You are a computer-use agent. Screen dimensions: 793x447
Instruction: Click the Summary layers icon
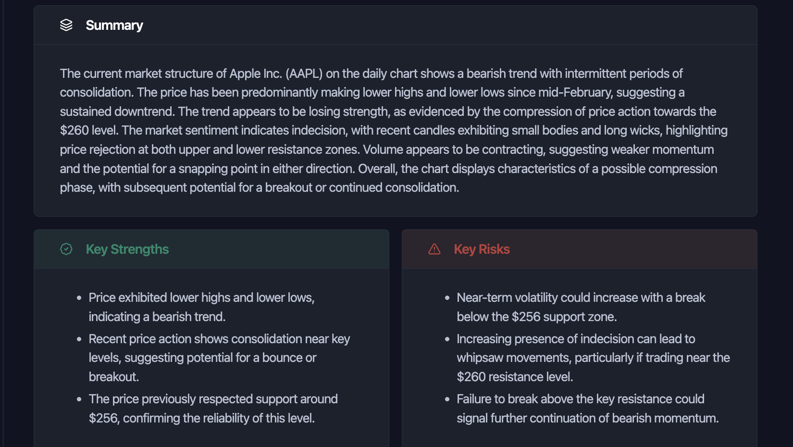point(66,25)
